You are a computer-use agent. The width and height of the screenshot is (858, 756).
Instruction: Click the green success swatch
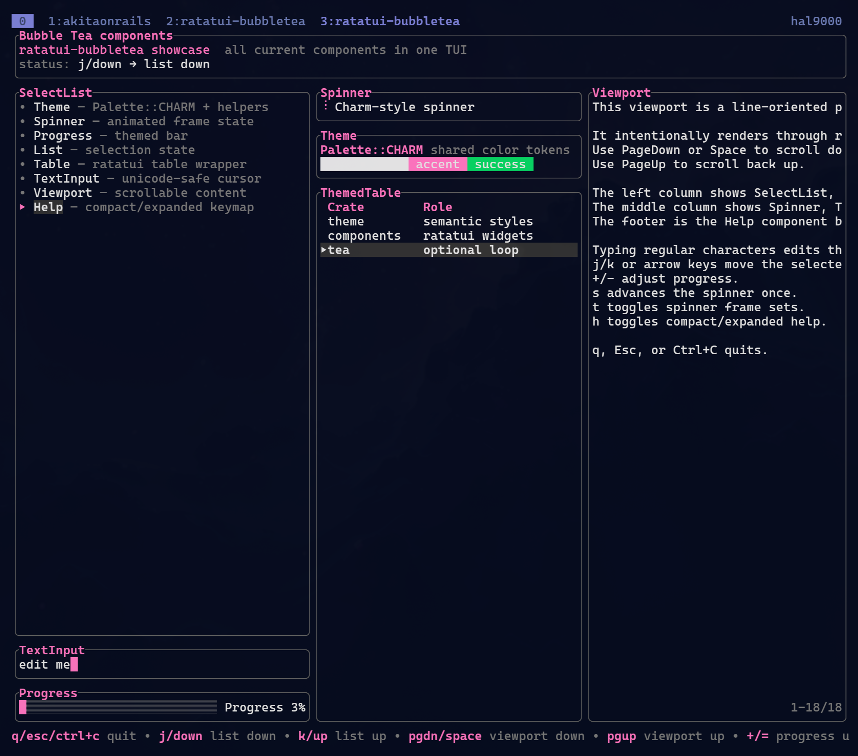[x=500, y=164]
